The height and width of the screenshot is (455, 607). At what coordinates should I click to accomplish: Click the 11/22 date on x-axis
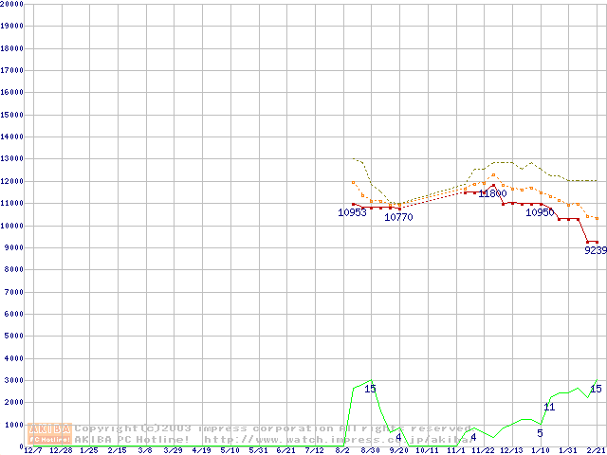(x=483, y=450)
